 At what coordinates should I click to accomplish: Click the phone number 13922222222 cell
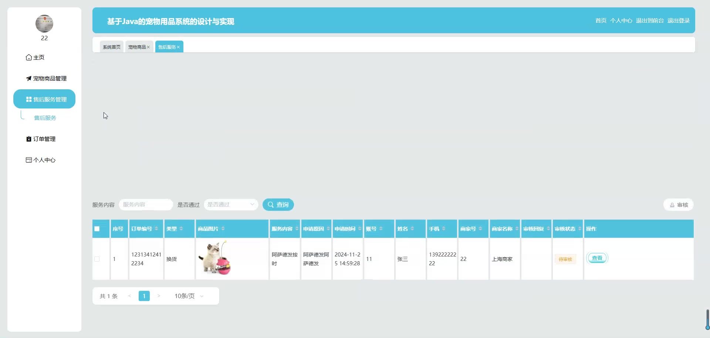click(442, 259)
